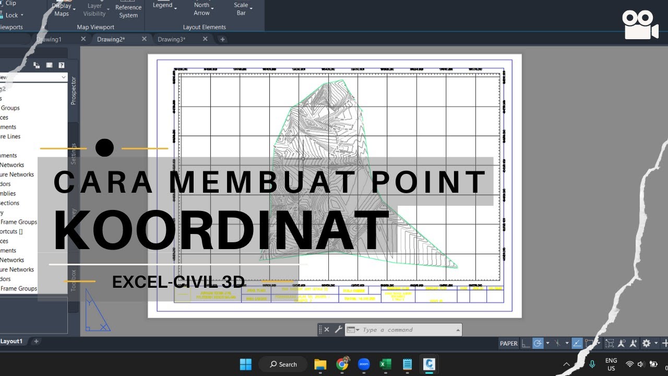Toggle Ortho mode in status bar

pyautogui.click(x=526, y=343)
